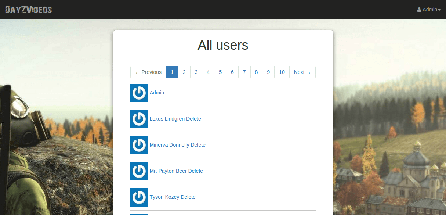Jump to page 4 of users

tap(208, 72)
